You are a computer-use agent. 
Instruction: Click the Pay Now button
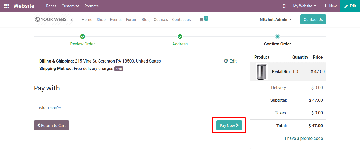tap(229, 125)
